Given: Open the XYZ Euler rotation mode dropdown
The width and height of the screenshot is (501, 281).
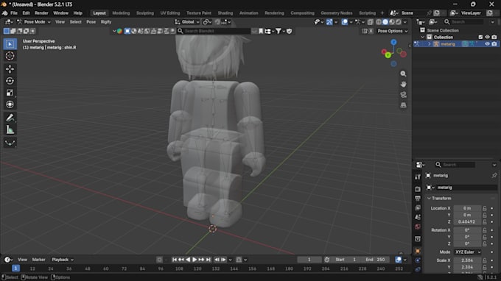Looking at the screenshot, I should click(x=467, y=252).
